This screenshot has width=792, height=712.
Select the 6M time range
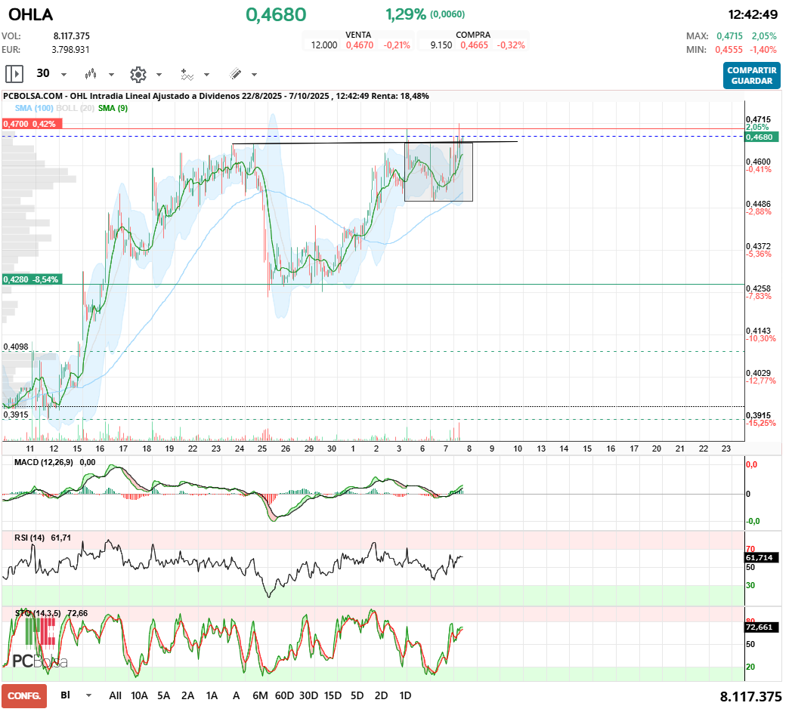click(260, 696)
